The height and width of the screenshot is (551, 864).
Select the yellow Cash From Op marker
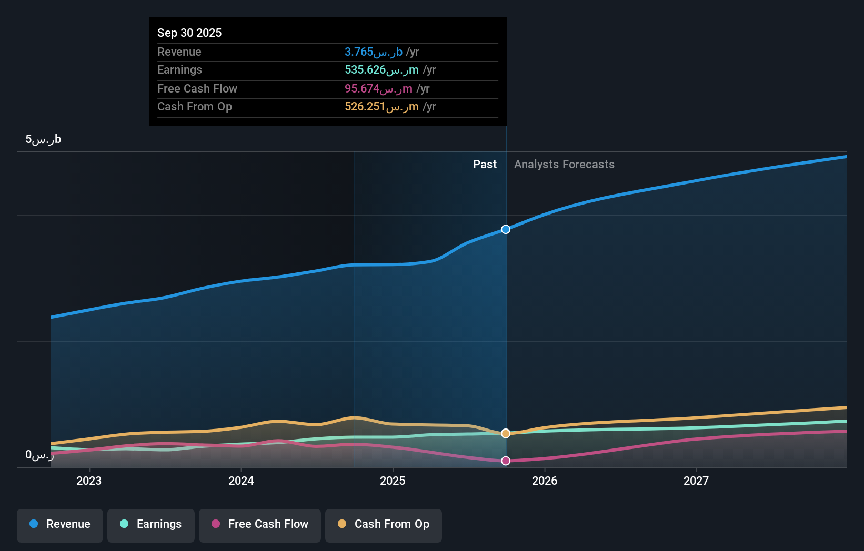click(x=505, y=433)
